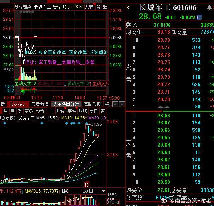The width and height of the screenshot is (214, 206).
Task: Click the 14:00 time label on the intraday axis
Action: 80,98
